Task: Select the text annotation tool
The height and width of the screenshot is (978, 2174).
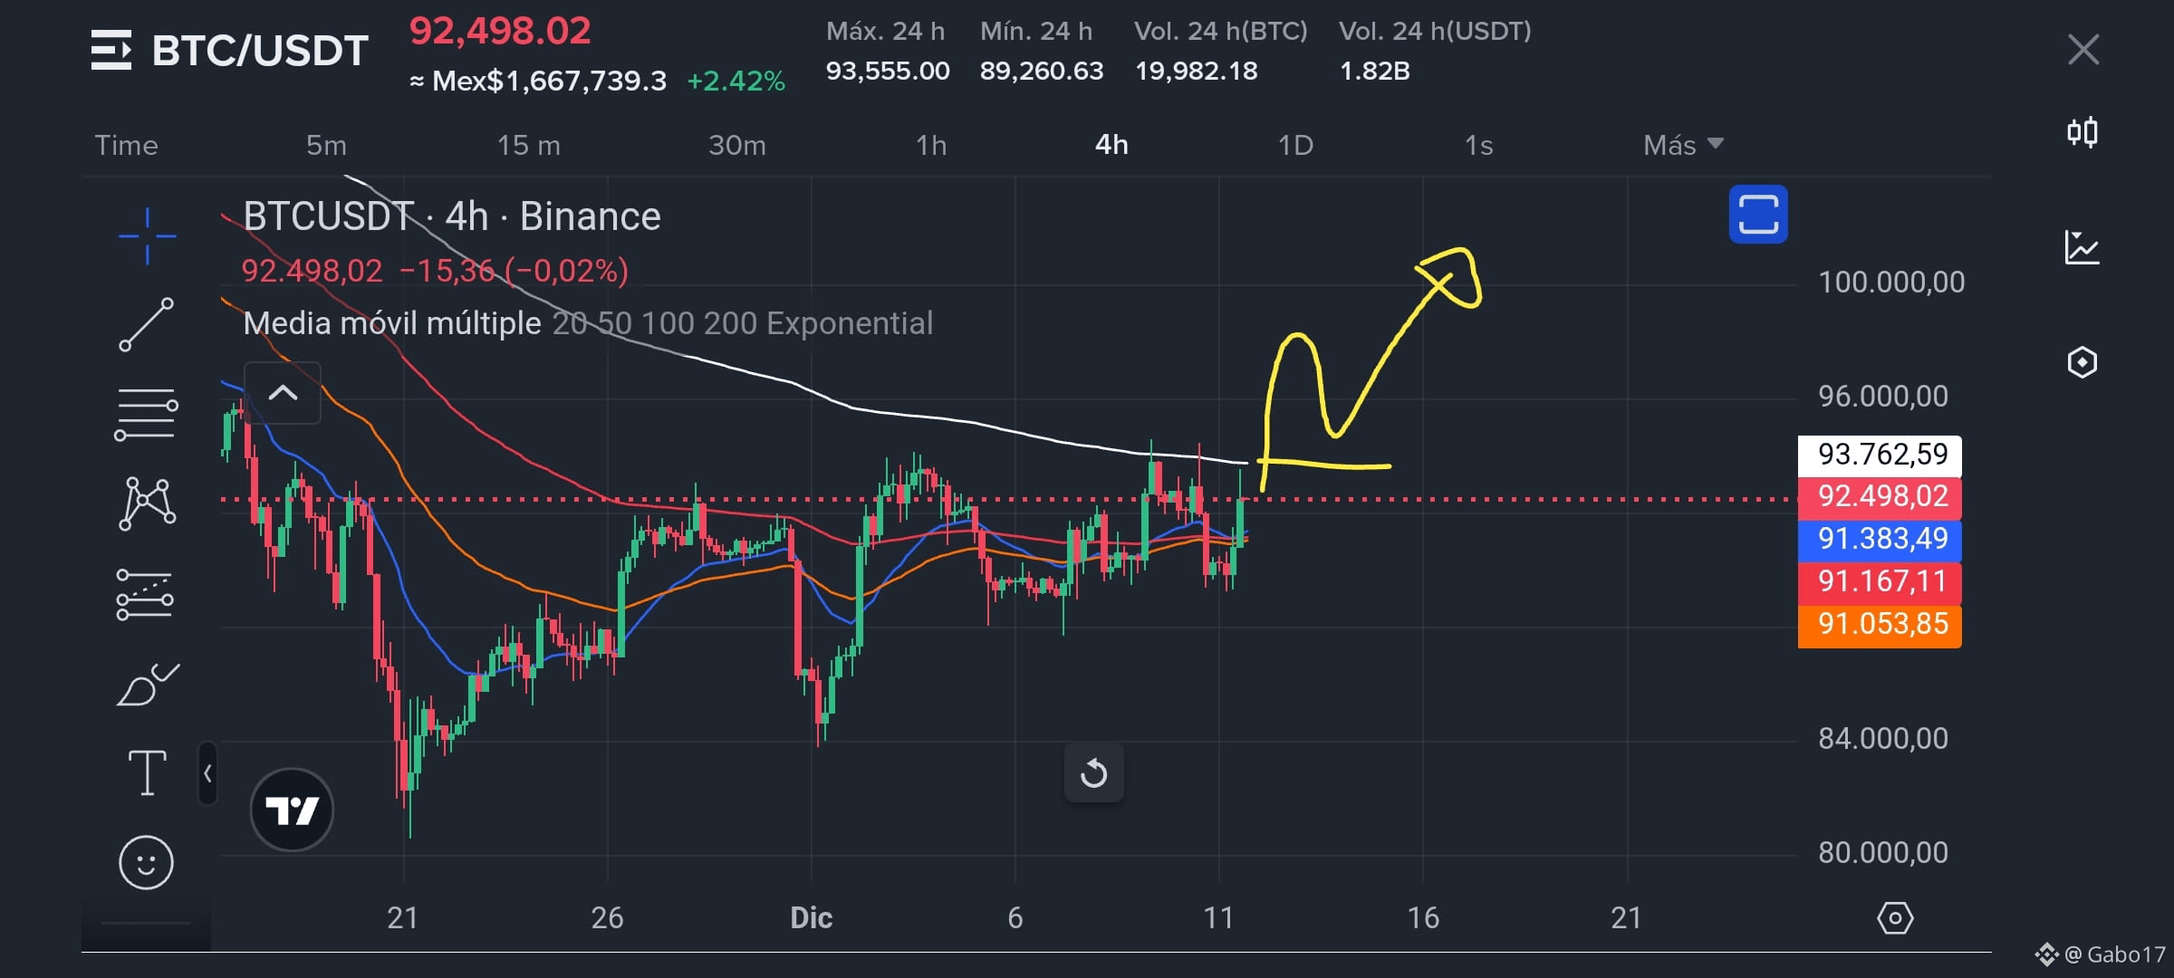Action: tap(147, 772)
